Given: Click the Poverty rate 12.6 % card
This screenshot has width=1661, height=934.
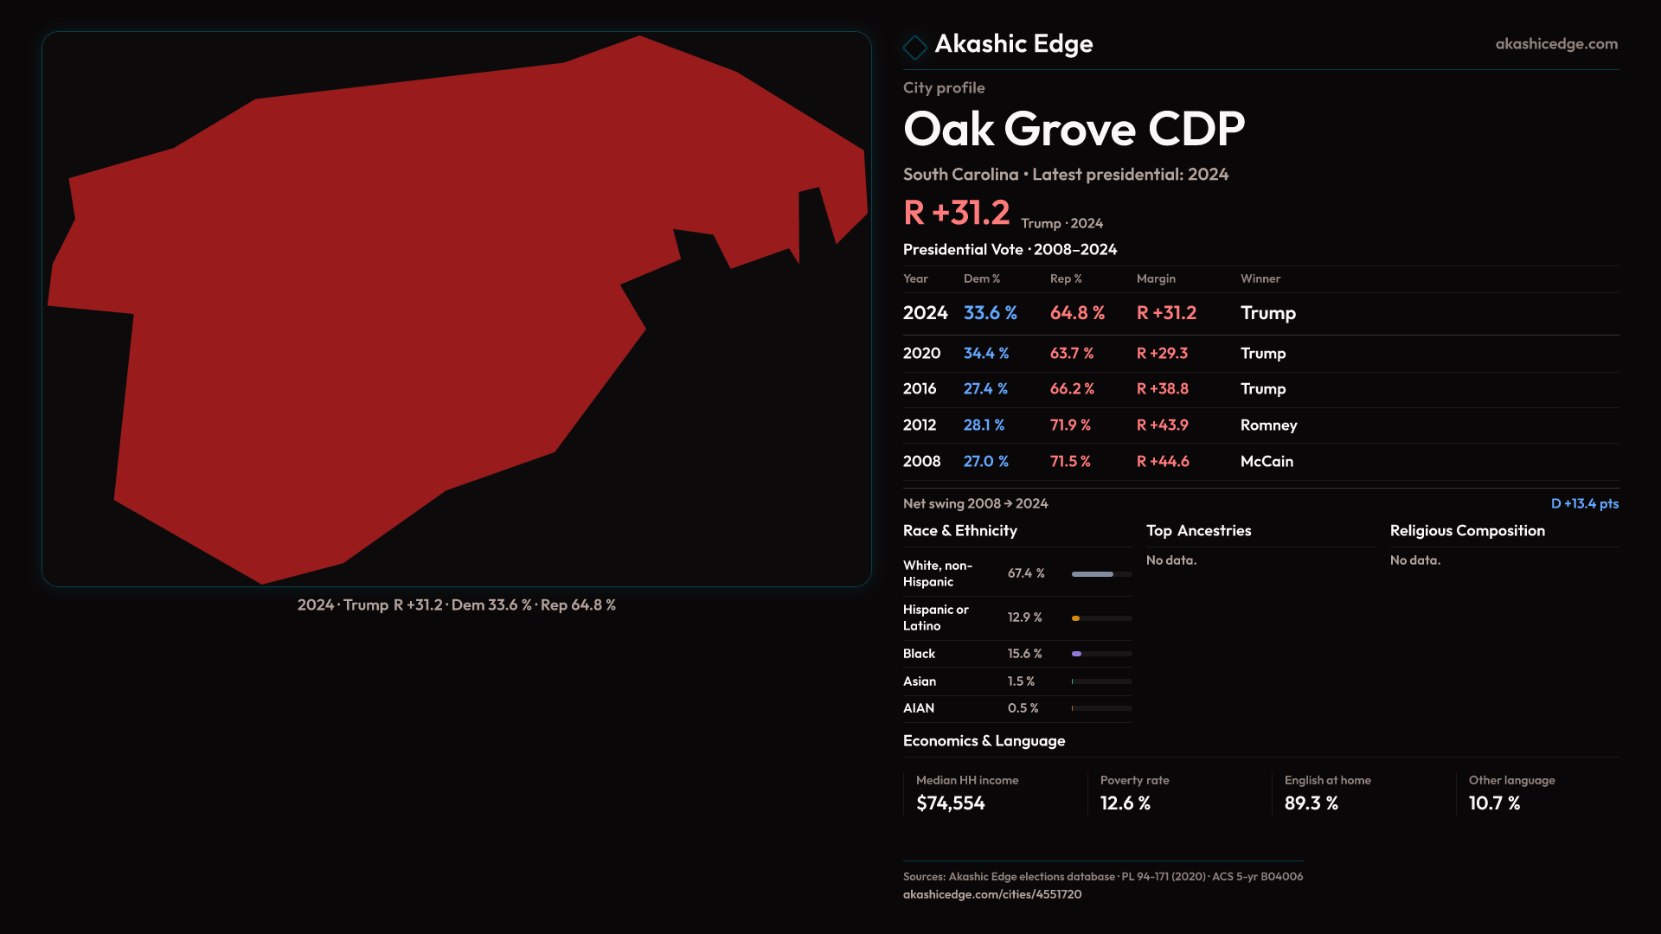Looking at the screenshot, I should [x=1133, y=793].
